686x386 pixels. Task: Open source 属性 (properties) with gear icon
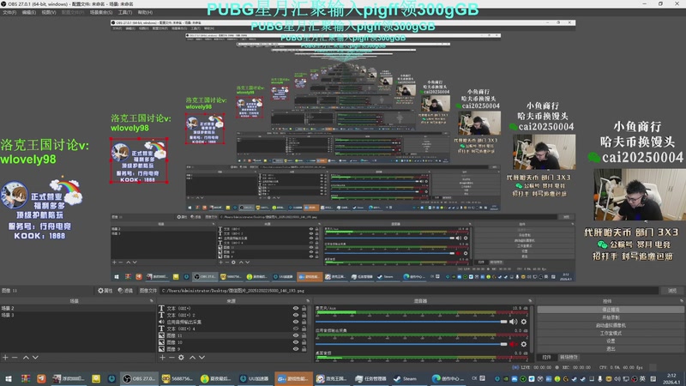coord(105,291)
